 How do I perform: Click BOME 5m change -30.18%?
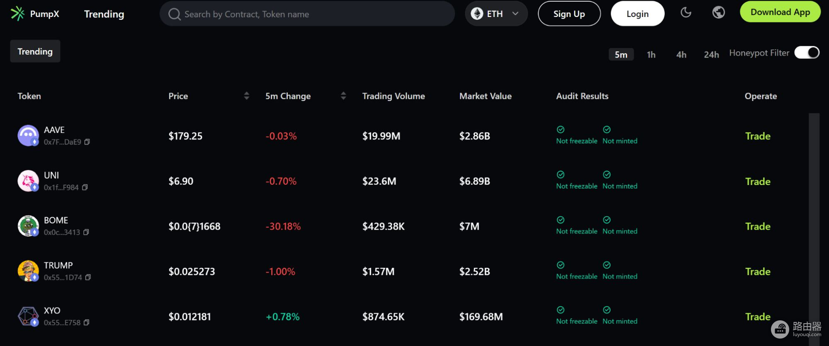pyautogui.click(x=283, y=226)
